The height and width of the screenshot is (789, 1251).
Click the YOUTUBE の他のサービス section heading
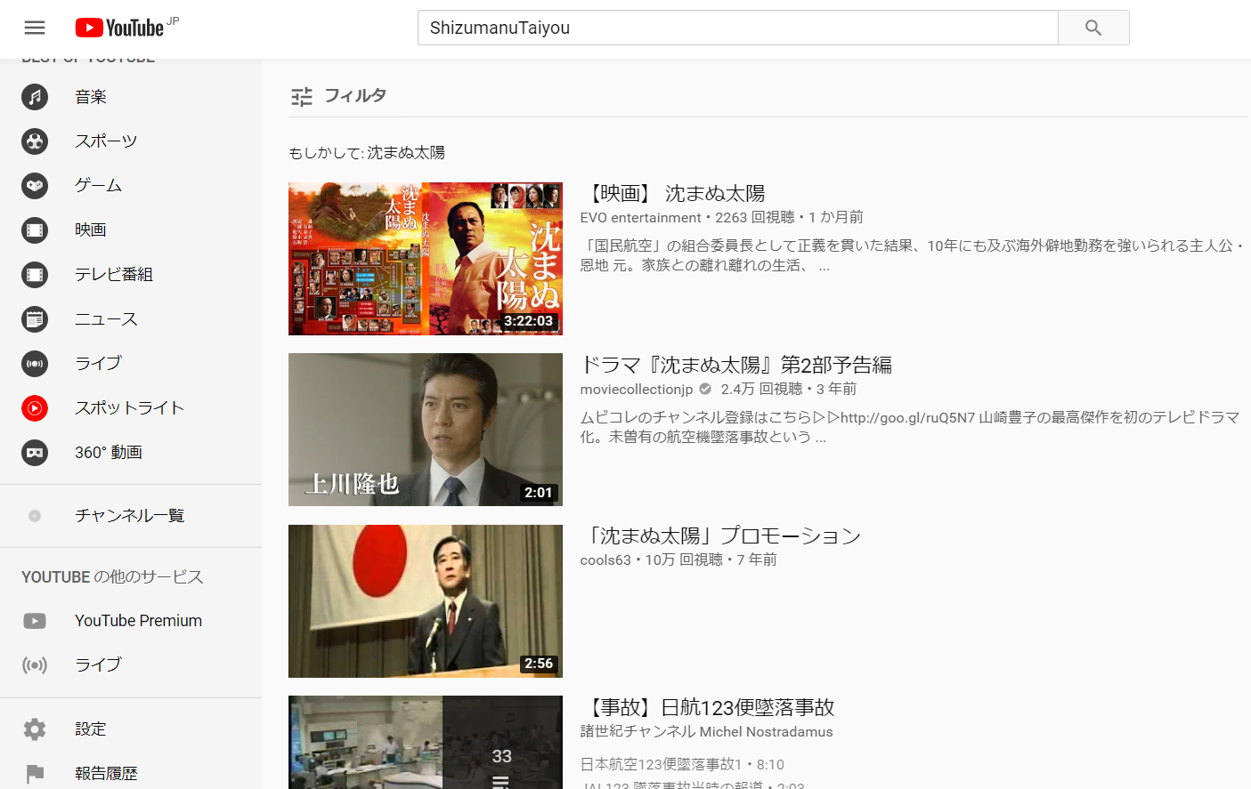(x=112, y=577)
